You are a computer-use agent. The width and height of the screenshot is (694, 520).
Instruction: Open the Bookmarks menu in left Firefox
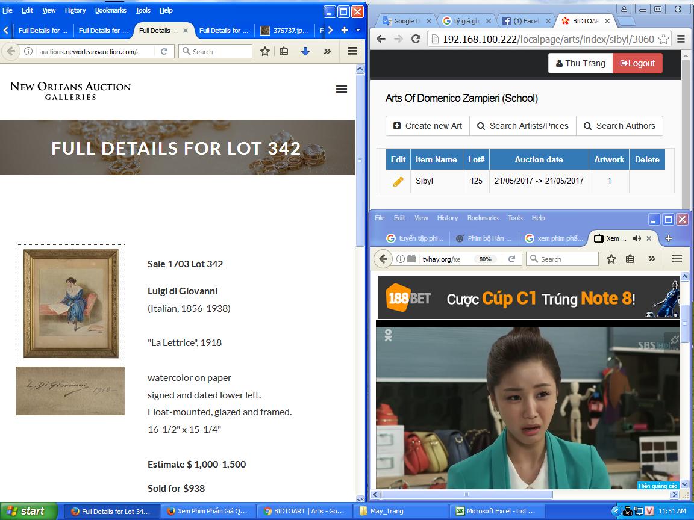(x=110, y=10)
